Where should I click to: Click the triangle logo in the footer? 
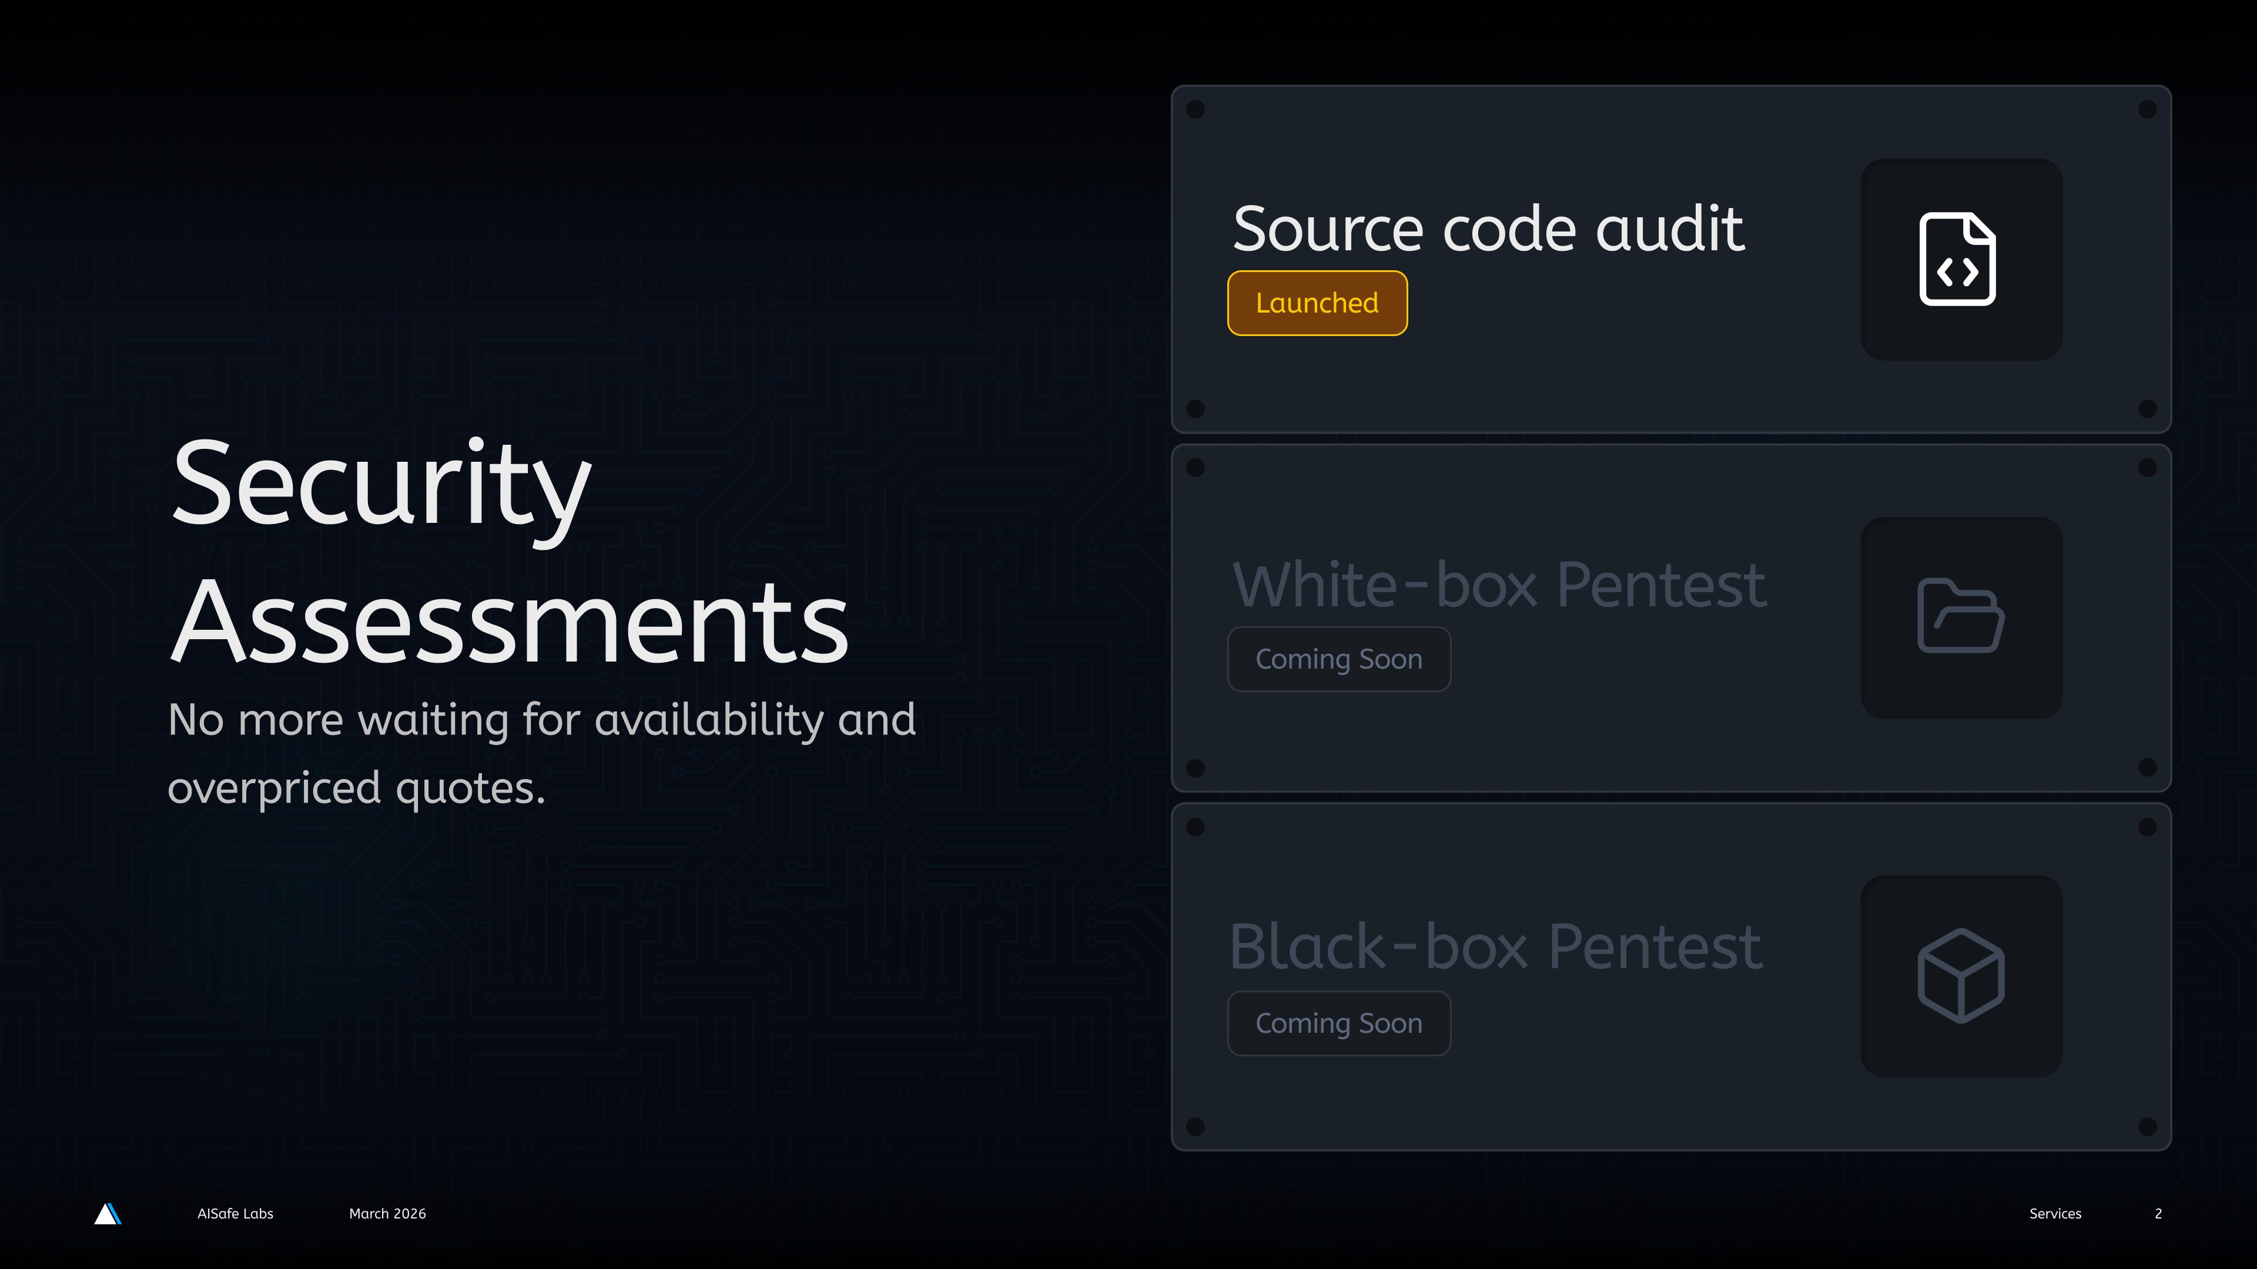coord(107,1214)
